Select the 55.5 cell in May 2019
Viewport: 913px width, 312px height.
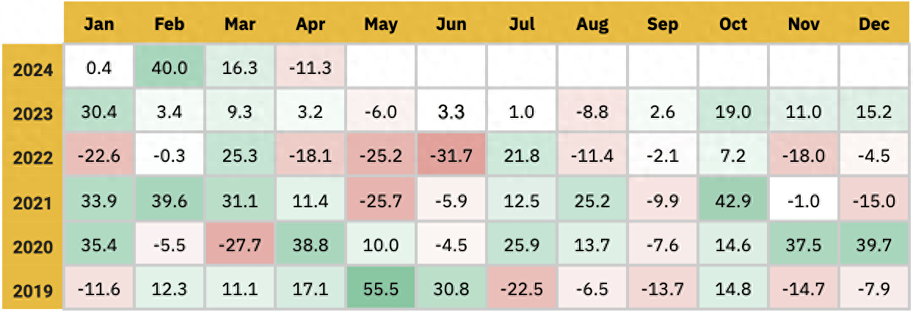[x=381, y=289]
